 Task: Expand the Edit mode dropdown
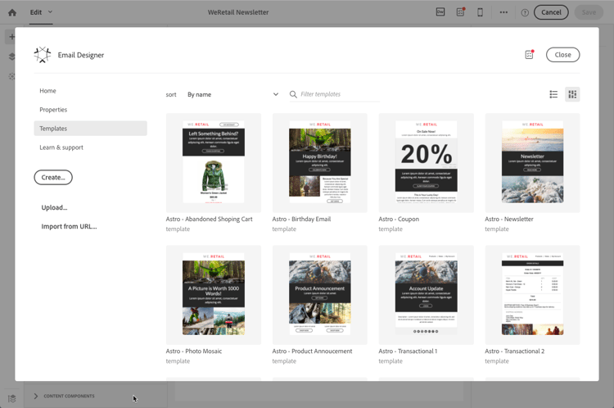click(41, 12)
